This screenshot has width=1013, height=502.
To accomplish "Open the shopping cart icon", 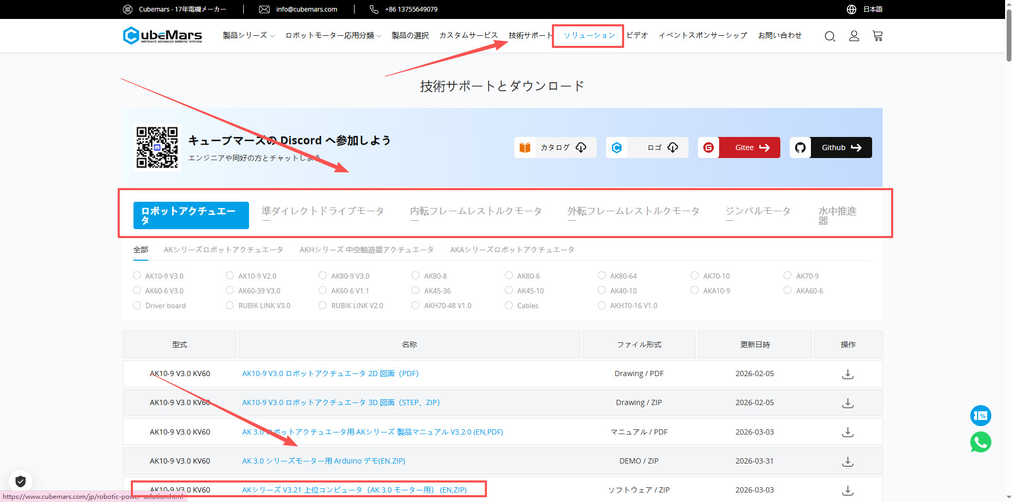I will click(x=877, y=36).
